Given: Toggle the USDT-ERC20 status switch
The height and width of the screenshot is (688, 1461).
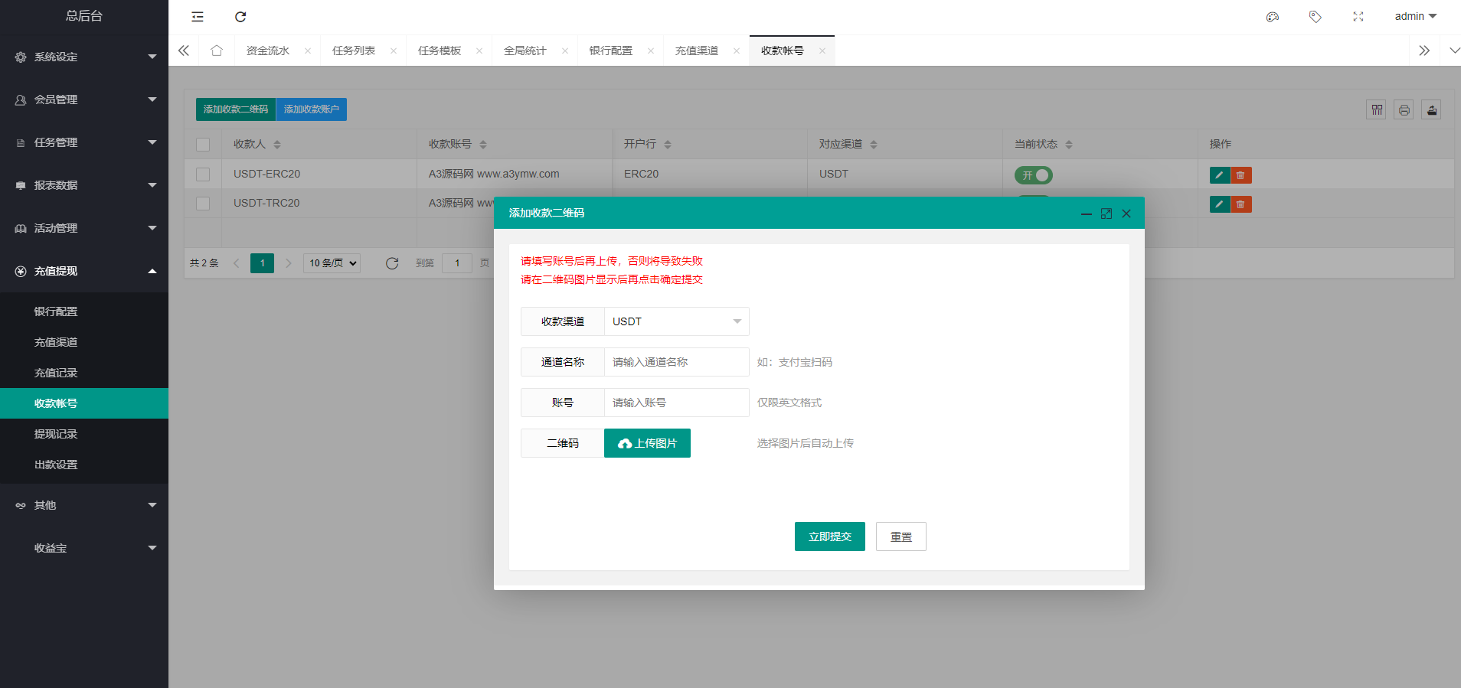Looking at the screenshot, I should point(1034,175).
